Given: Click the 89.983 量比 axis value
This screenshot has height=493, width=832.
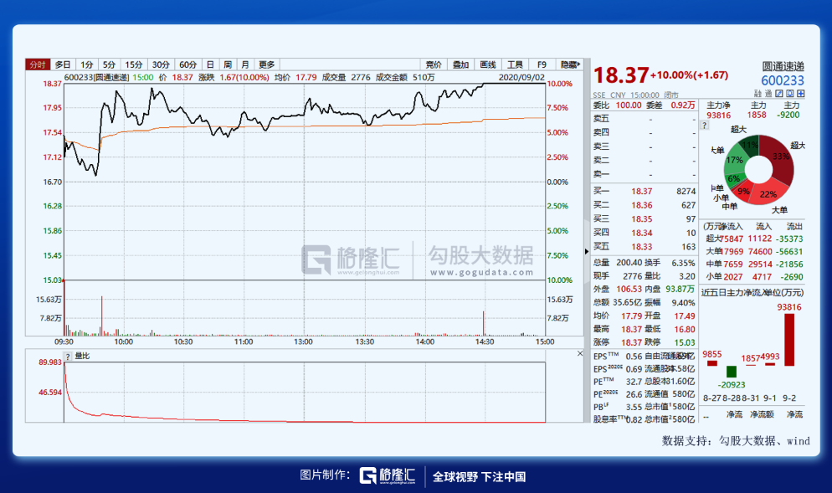Looking at the screenshot, I should 50,362.
